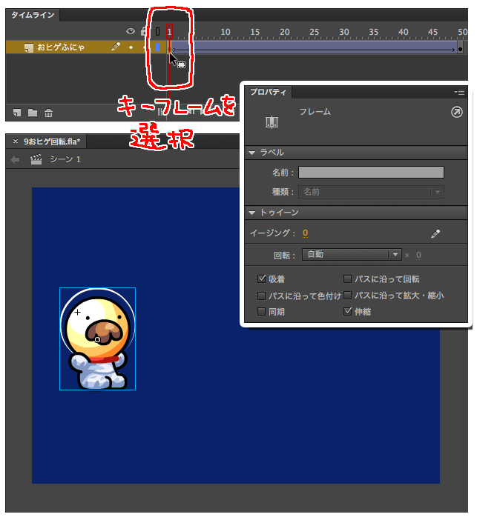Enable the 同期 checkbox
Viewport: 477px width, 520px height.
(x=261, y=311)
